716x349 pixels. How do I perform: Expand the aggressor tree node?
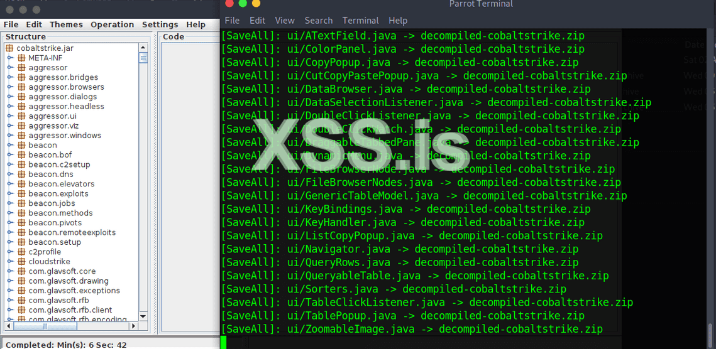[x=9, y=68]
